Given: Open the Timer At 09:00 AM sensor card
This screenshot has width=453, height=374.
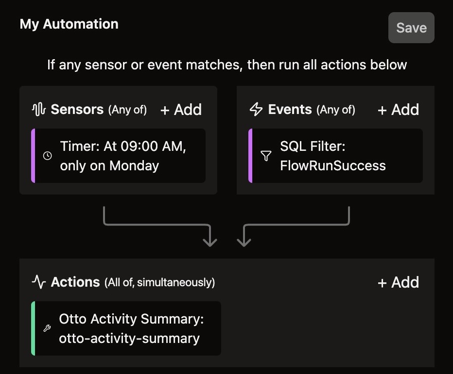Looking at the screenshot, I should [x=118, y=156].
